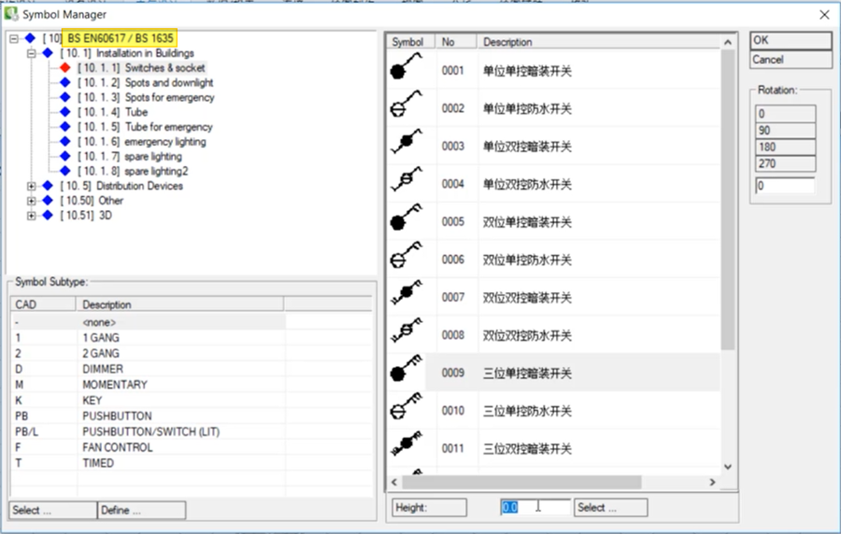Click the symbol icon for row 0007
Viewport: 841px width, 534px height.
coord(406,293)
